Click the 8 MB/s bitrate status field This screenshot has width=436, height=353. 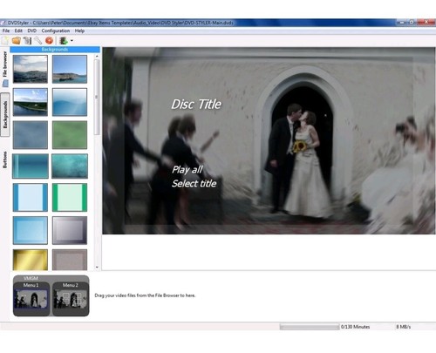[404, 327]
